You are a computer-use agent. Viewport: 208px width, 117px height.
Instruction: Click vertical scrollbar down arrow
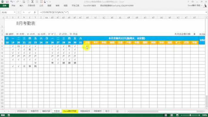point(207,108)
